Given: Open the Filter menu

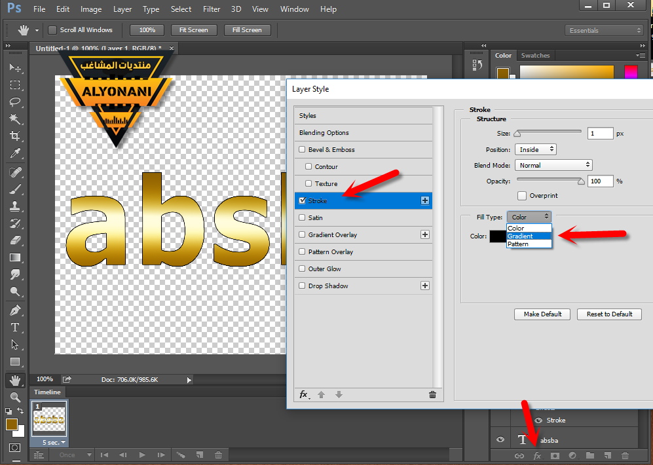Looking at the screenshot, I should pos(212,9).
